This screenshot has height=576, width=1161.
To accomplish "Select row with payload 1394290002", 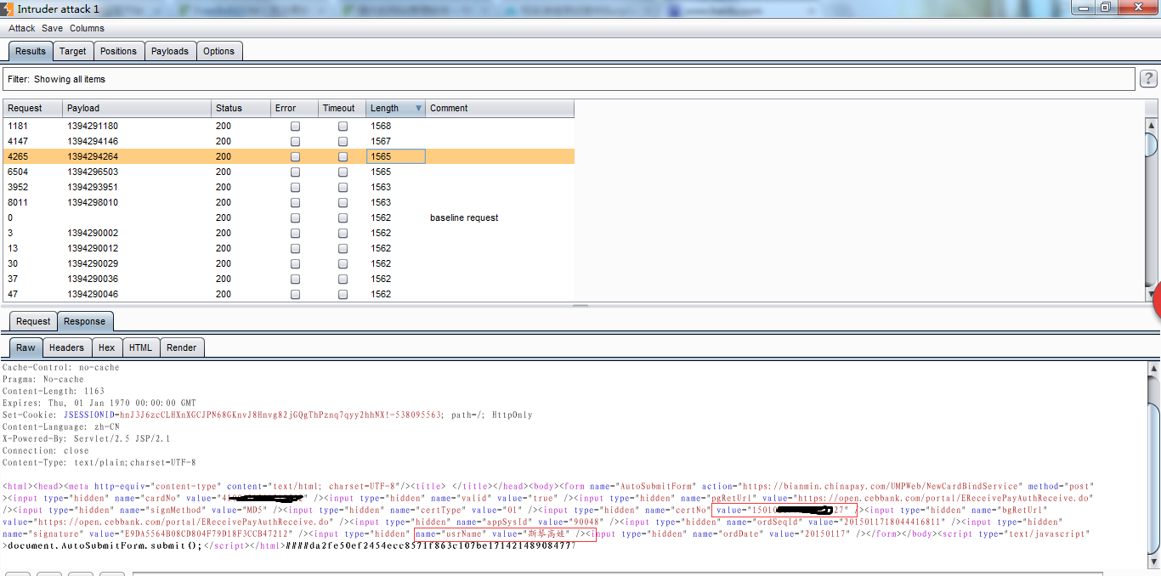I will click(x=289, y=233).
